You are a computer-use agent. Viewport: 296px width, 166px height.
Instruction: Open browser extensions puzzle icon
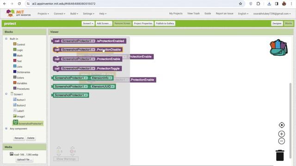(258, 4)
